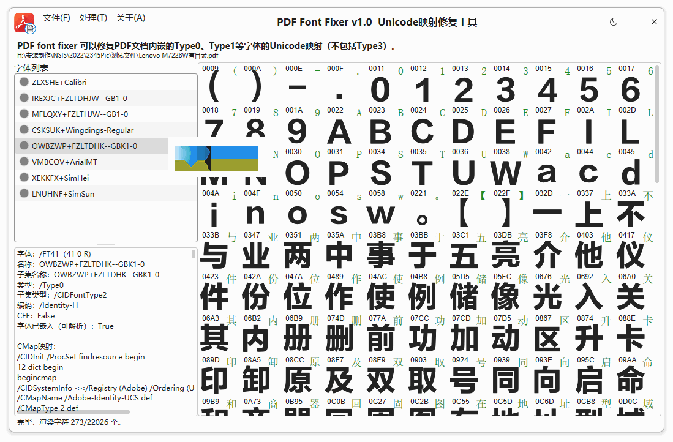
Task: Select the MFLQXY+FZLTHJW--GB1-0 font entry
Action: [80, 114]
